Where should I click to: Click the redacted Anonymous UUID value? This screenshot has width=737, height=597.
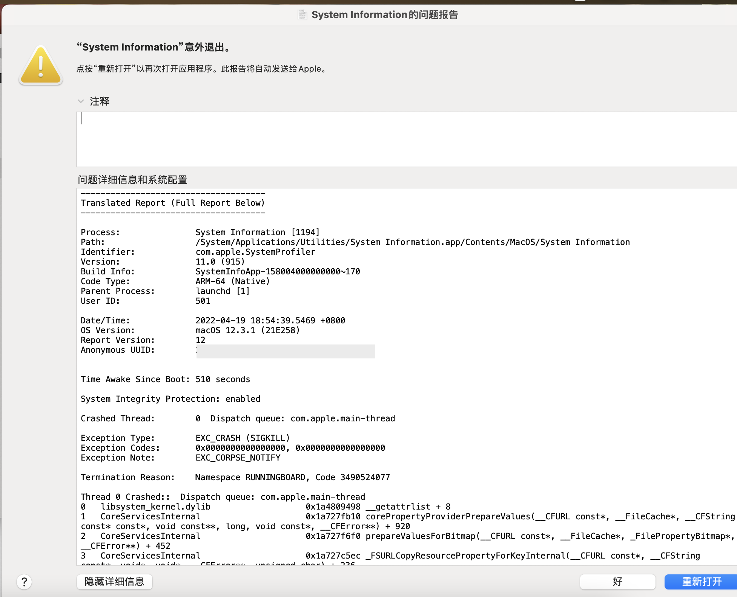286,351
